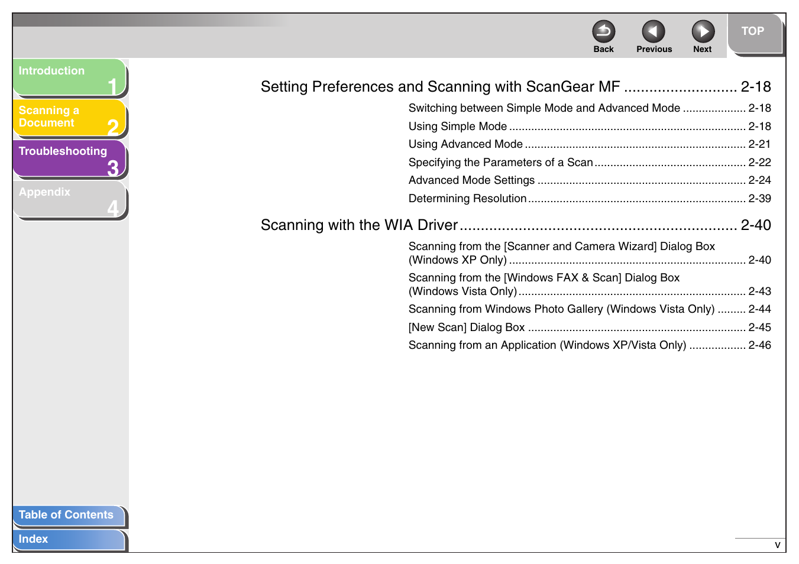The image size is (799, 564).
Task: Open the Introduction chapter tab
Action: click(x=69, y=77)
